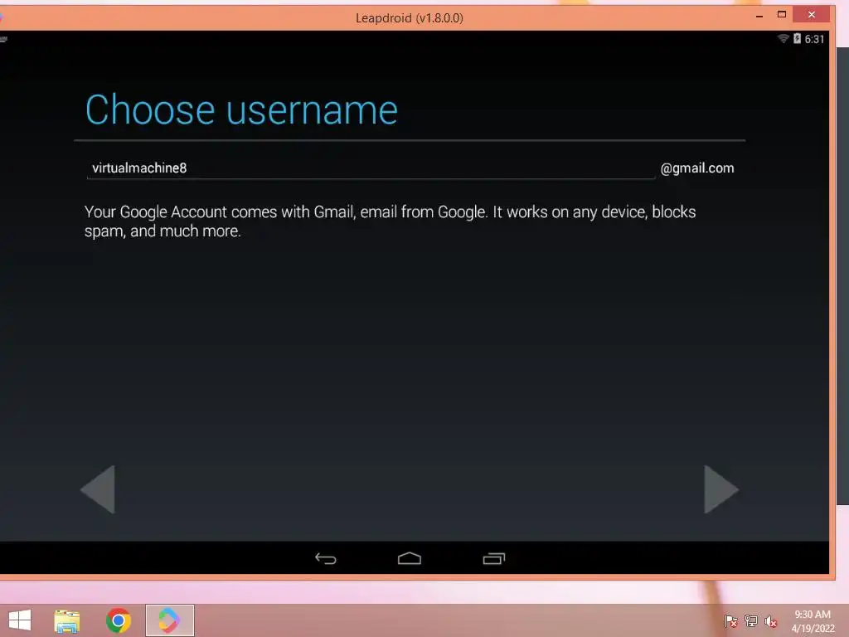
Task: Tap the next arrow to continue
Action: pos(720,489)
